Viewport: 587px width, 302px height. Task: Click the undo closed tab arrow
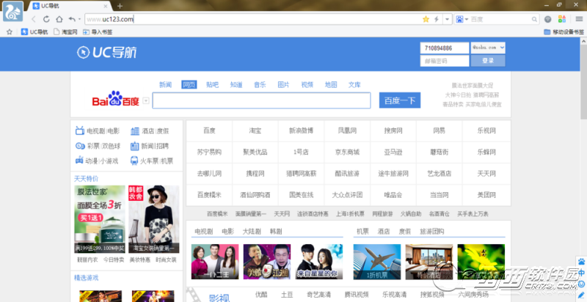72,19
